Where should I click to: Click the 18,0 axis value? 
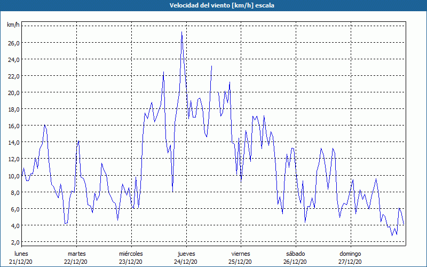click(x=14, y=109)
